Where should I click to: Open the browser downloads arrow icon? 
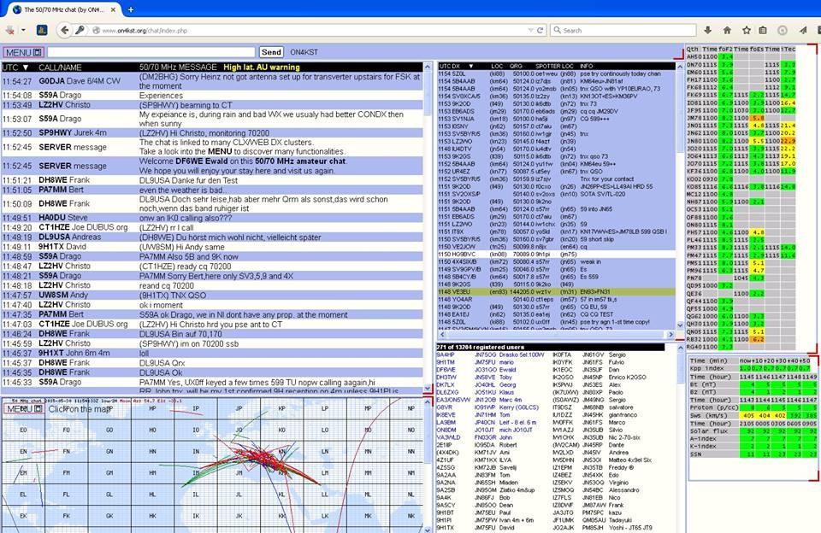707,31
